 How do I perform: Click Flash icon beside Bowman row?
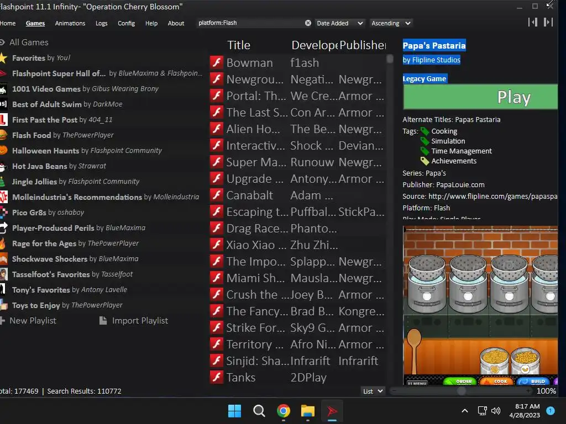pos(217,63)
